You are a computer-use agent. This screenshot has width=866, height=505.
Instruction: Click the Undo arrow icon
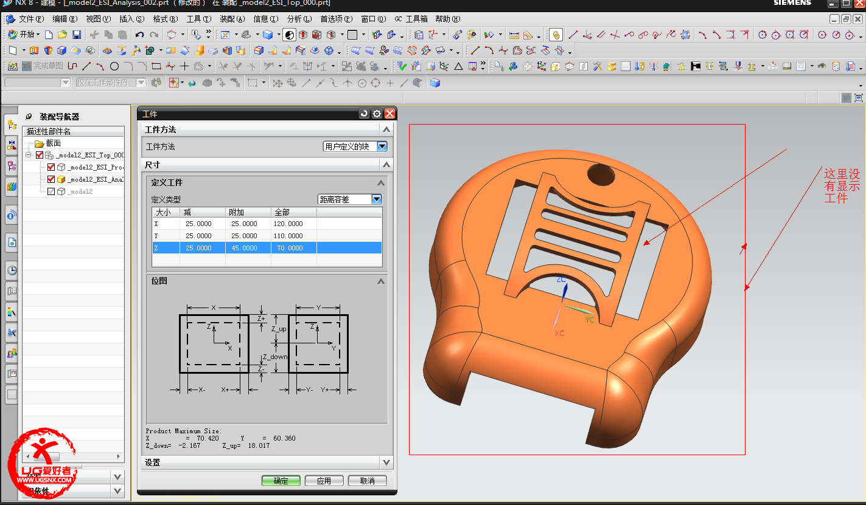coord(140,35)
